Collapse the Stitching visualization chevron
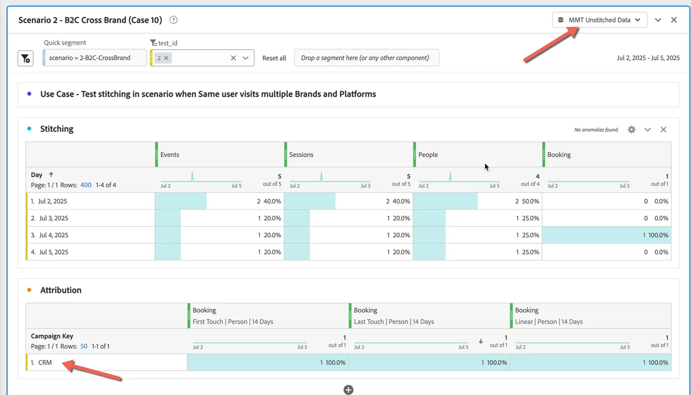This screenshot has height=395, width=691. click(647, 130)
